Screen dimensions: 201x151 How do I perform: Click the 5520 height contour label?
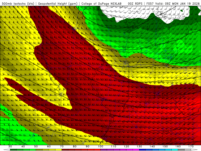click(166, 131)
